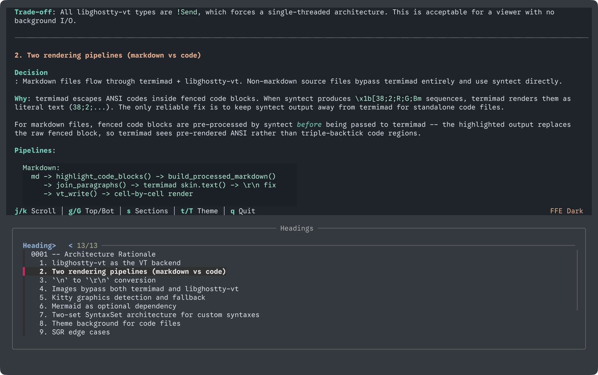The image size is (598, 375).
Task: Click the '-> join_paragraphs()' code line
Action: (159, 185)
